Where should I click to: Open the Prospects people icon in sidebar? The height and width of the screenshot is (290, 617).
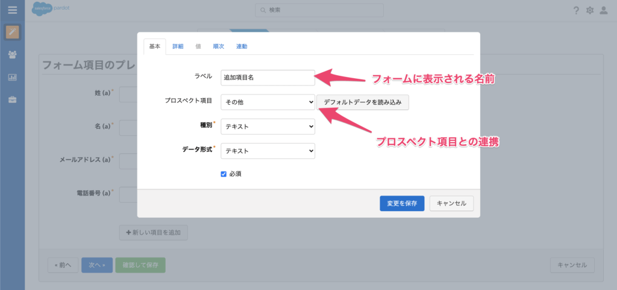point(12,54)
